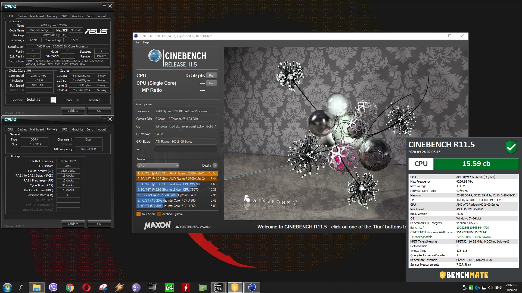The height and width of the screenshot is (293, 522).
Task: Open the Fraps taskbar icon showing 99
Action: coord(153,287)
